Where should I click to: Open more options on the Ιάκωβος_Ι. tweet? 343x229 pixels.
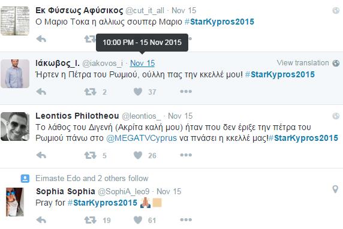pyautogui.click(x=186, y=92)
